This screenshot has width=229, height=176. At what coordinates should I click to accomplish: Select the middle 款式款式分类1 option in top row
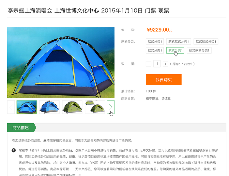(x=179, y=42)
